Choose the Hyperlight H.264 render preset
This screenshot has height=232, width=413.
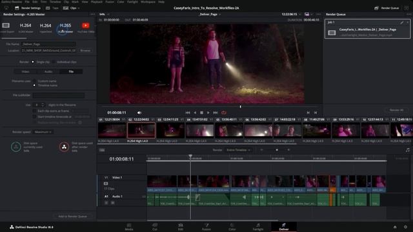pos(45,28)
